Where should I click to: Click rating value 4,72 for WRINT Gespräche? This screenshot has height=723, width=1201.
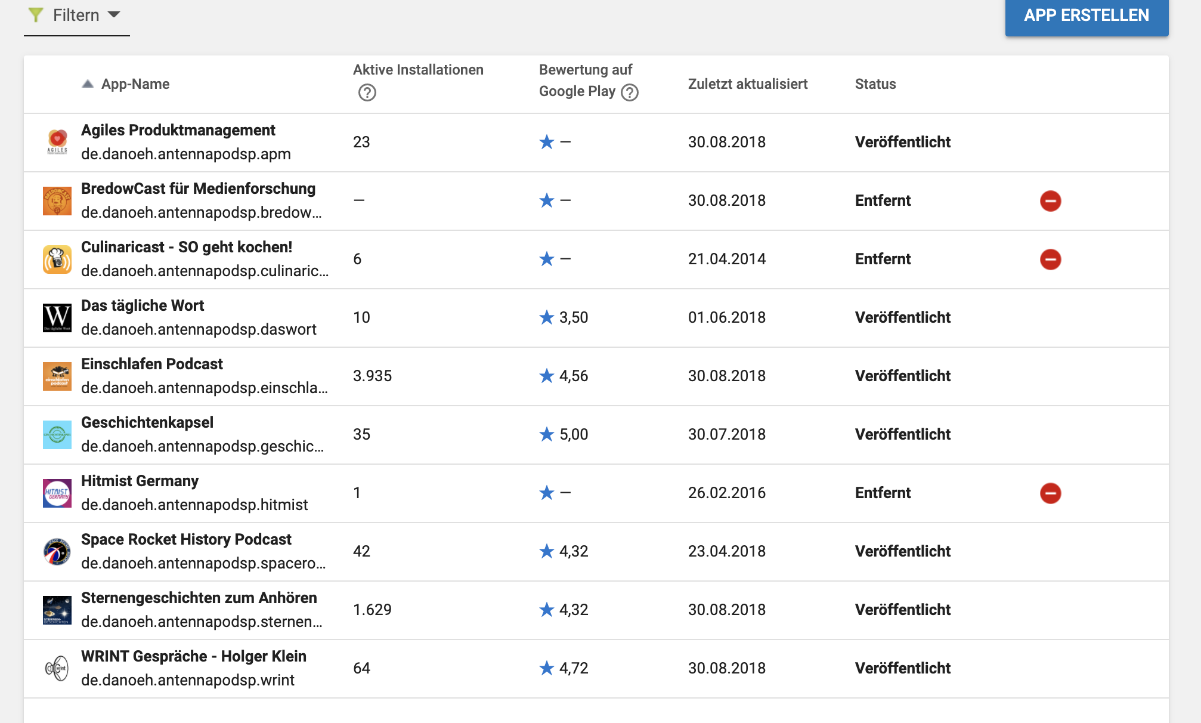tap(574, 668)
